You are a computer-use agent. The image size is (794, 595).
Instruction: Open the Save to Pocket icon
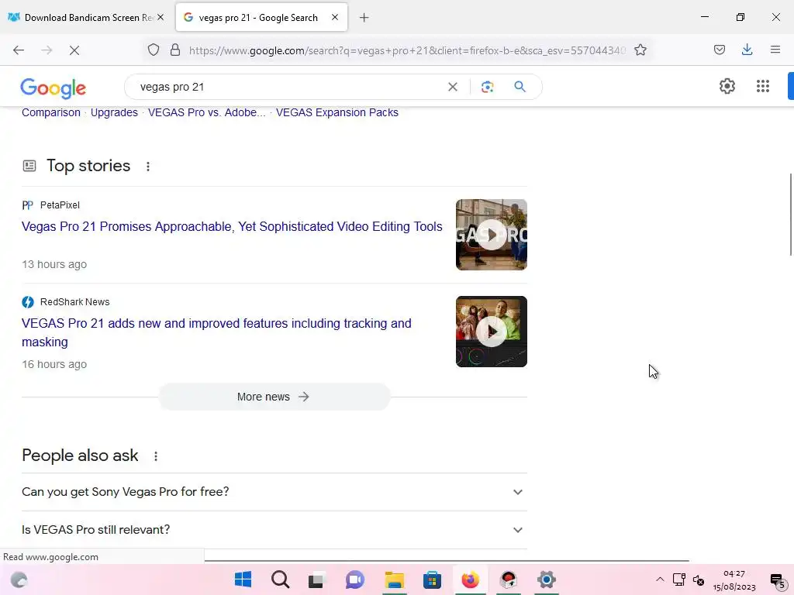coord(719,50)
